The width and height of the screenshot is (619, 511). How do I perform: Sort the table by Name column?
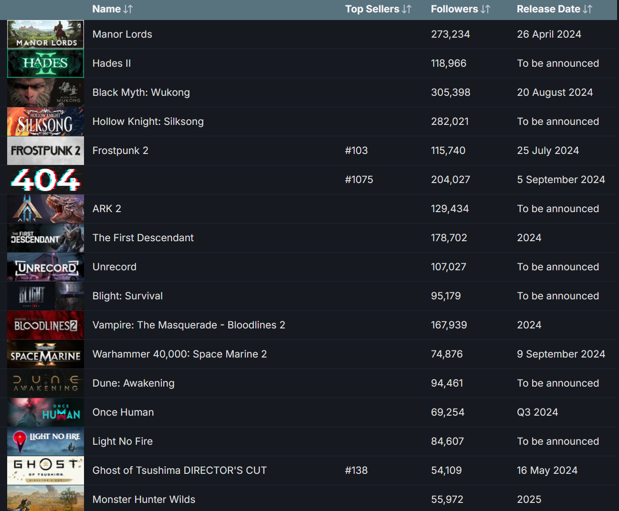click(x=127, y=9)
